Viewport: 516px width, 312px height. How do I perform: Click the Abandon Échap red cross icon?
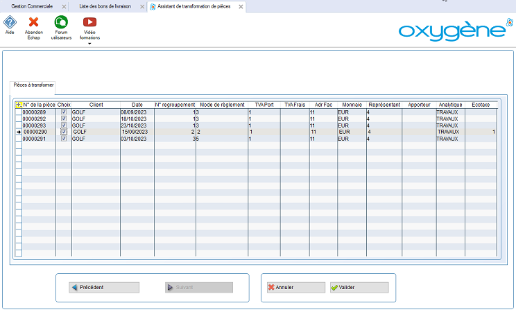(33, 22)
